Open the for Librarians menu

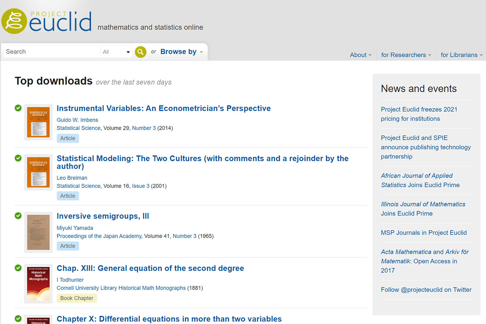click(x=461, y=55)
